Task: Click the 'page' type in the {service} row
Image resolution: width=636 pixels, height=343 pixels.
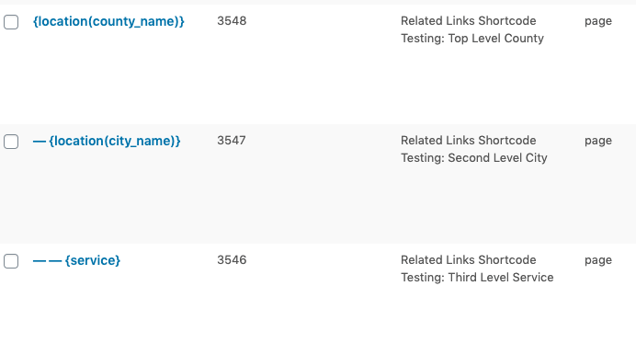Action: pos(598,260)
